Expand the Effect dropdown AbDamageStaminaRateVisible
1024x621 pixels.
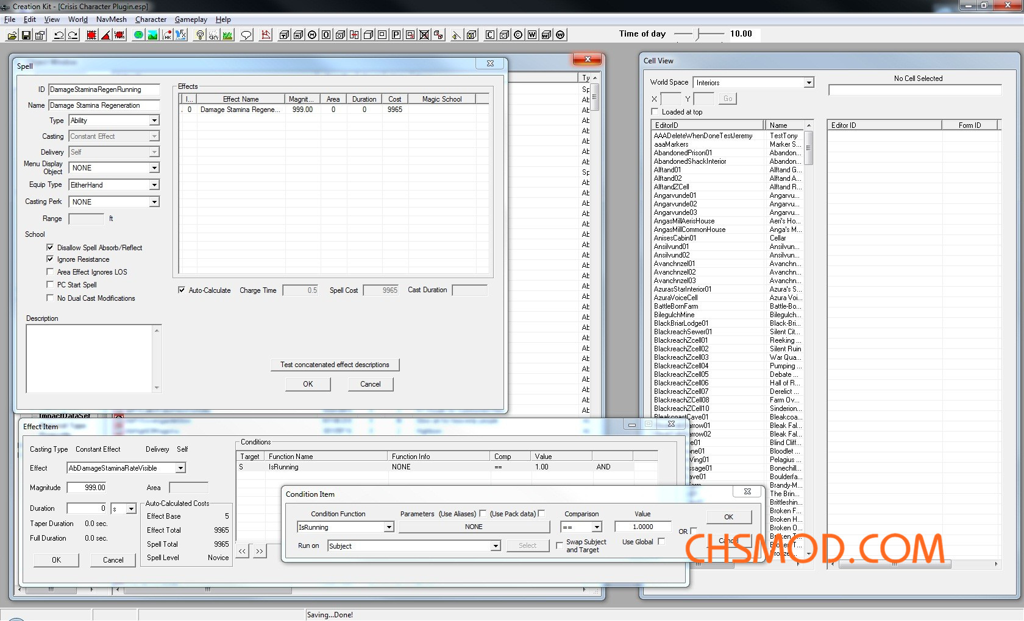[x=126, y=468]
